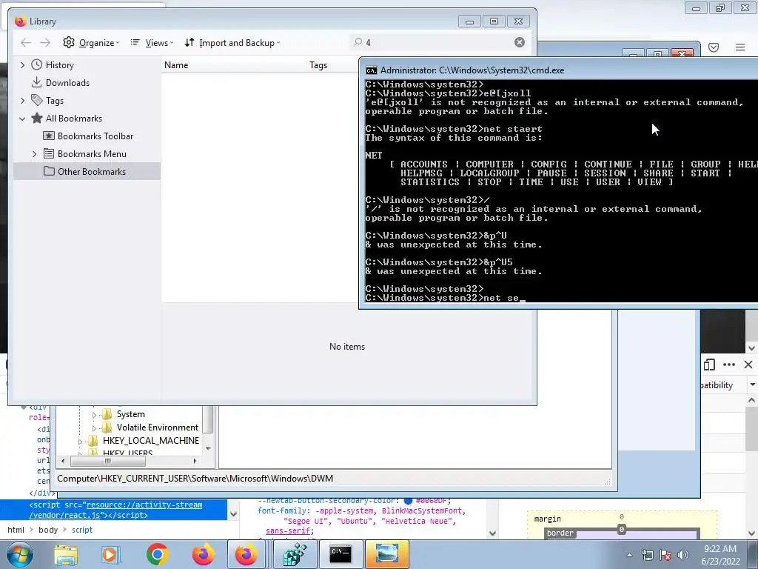Click registry tree scroll down arrow

pyautogui.click(x=208, y=448)
